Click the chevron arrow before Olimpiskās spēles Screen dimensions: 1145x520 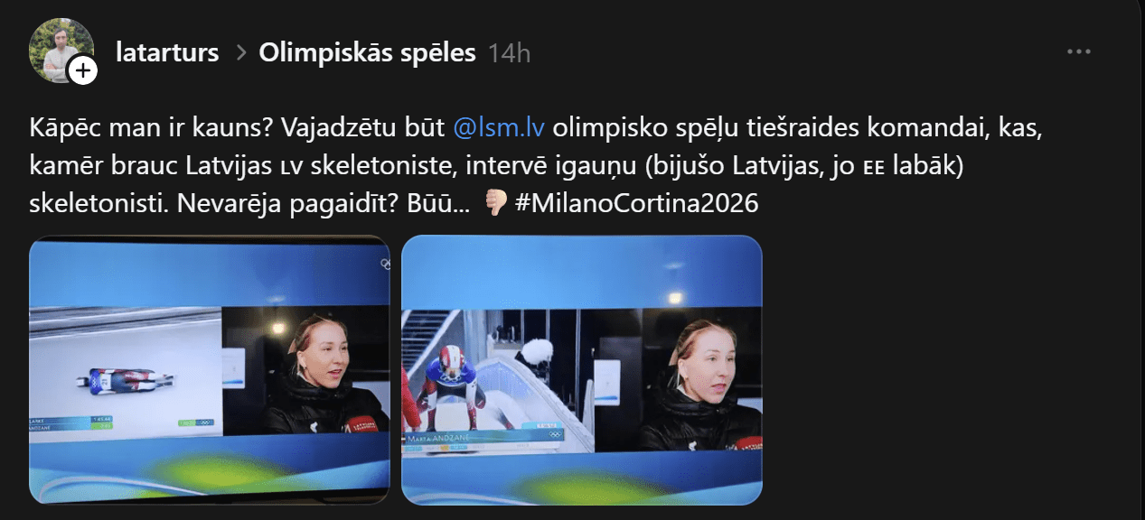coord(240,53)
